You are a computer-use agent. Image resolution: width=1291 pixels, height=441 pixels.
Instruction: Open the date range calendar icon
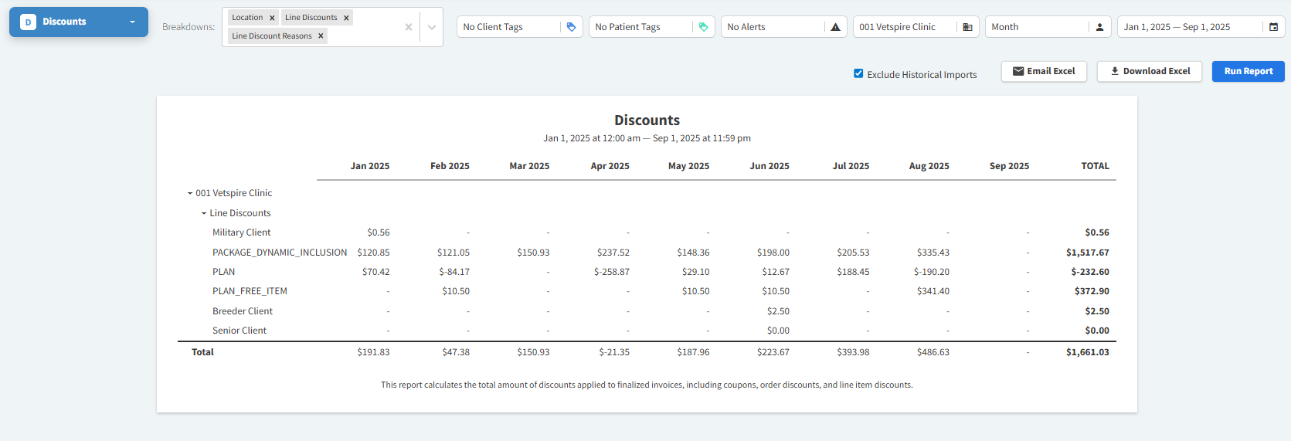click(1273, 27)
